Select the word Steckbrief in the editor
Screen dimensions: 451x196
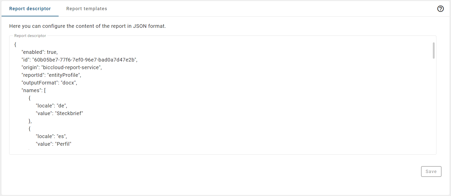coord(69,113)
